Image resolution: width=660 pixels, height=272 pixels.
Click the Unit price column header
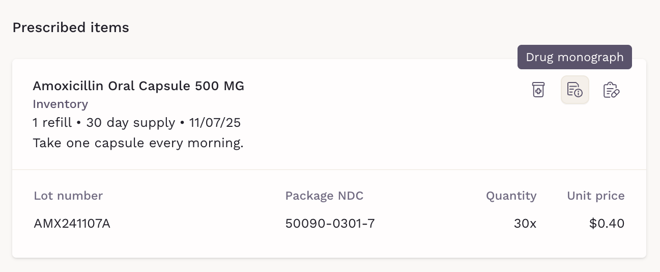click(595, 196)
